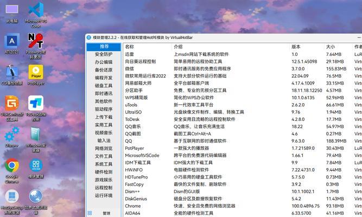The image size is (362, 217).
Task: Open the 硬件检测 category
Action: tap(104, 172)
